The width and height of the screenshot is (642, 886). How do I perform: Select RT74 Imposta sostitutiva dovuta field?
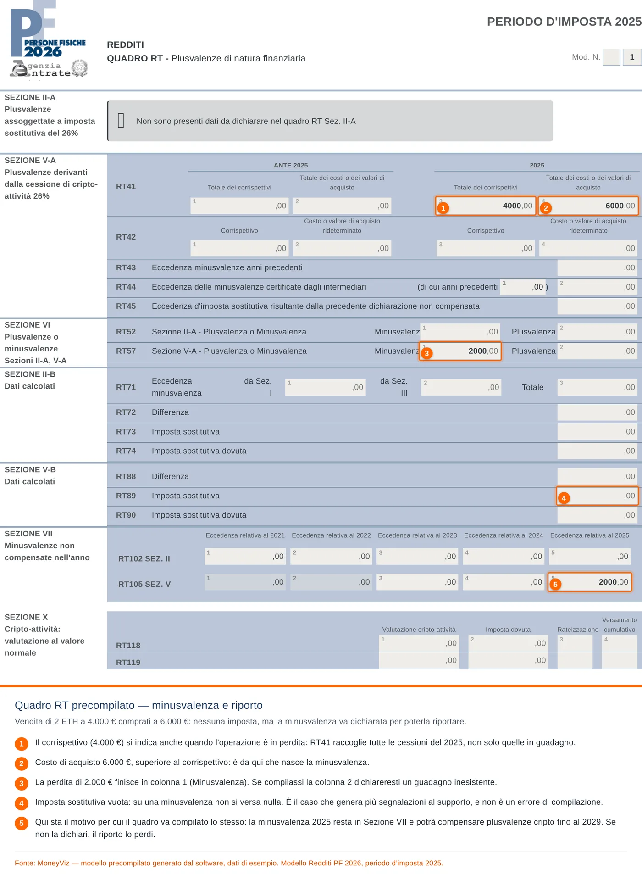pyautogui.click(x=598, y=451)
